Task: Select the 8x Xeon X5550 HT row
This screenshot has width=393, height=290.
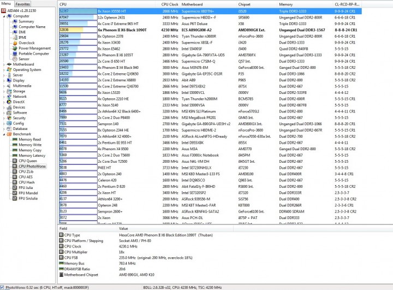Action: [210, 11]
